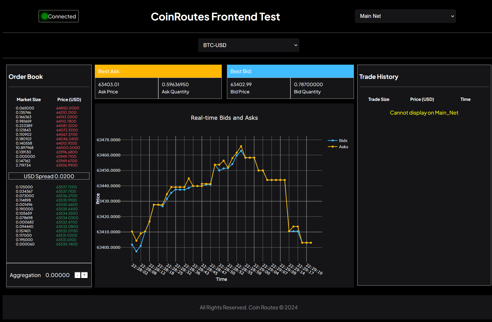Toggle the Asks legend entry in chart

pos(338,147)
